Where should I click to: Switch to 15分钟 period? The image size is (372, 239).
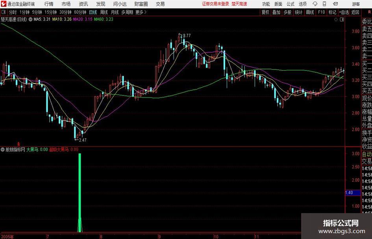coord(50,12)
